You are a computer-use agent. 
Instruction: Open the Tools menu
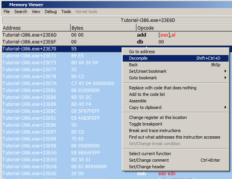click(x=66, y=12)
